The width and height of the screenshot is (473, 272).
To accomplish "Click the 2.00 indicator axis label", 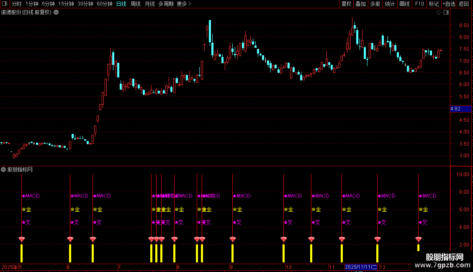I will tap(464, 244).
